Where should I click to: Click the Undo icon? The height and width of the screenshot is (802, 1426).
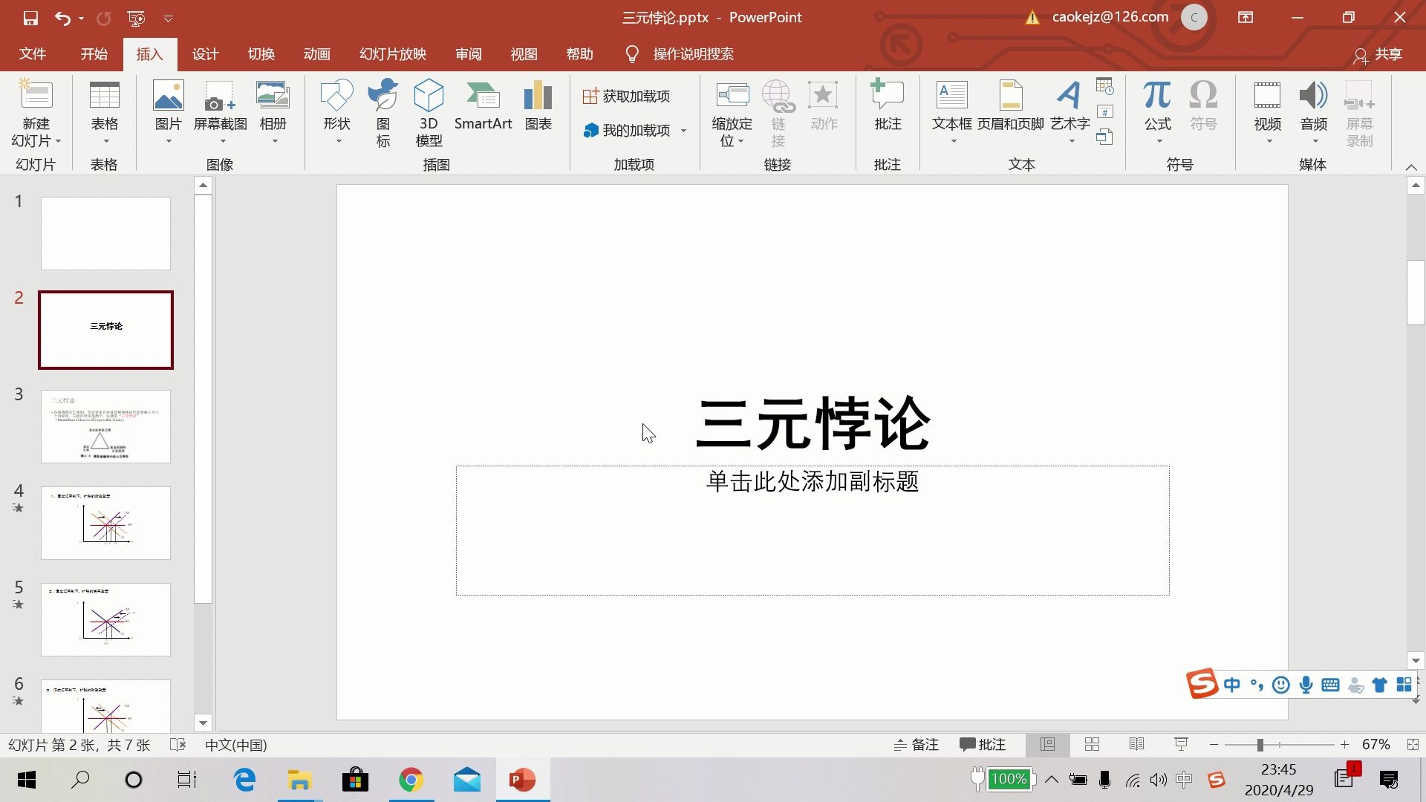coord(62,18)
